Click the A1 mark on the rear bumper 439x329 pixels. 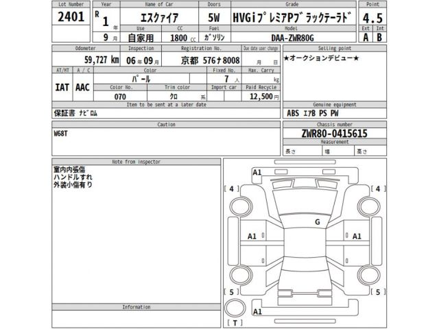pos(257,310)
